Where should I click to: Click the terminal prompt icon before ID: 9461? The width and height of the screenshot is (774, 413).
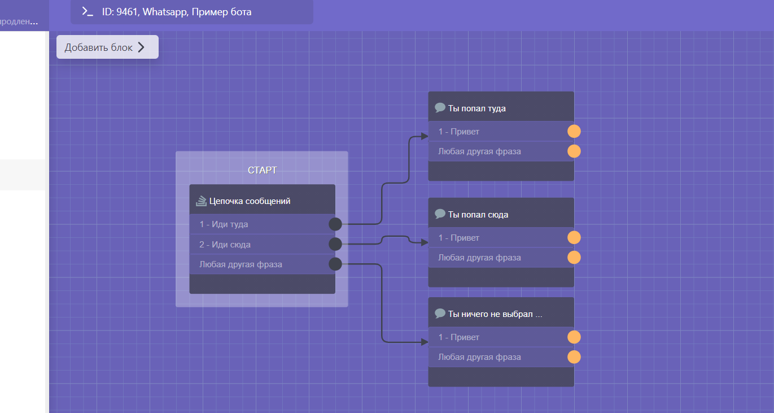click(x=87, y=11)
